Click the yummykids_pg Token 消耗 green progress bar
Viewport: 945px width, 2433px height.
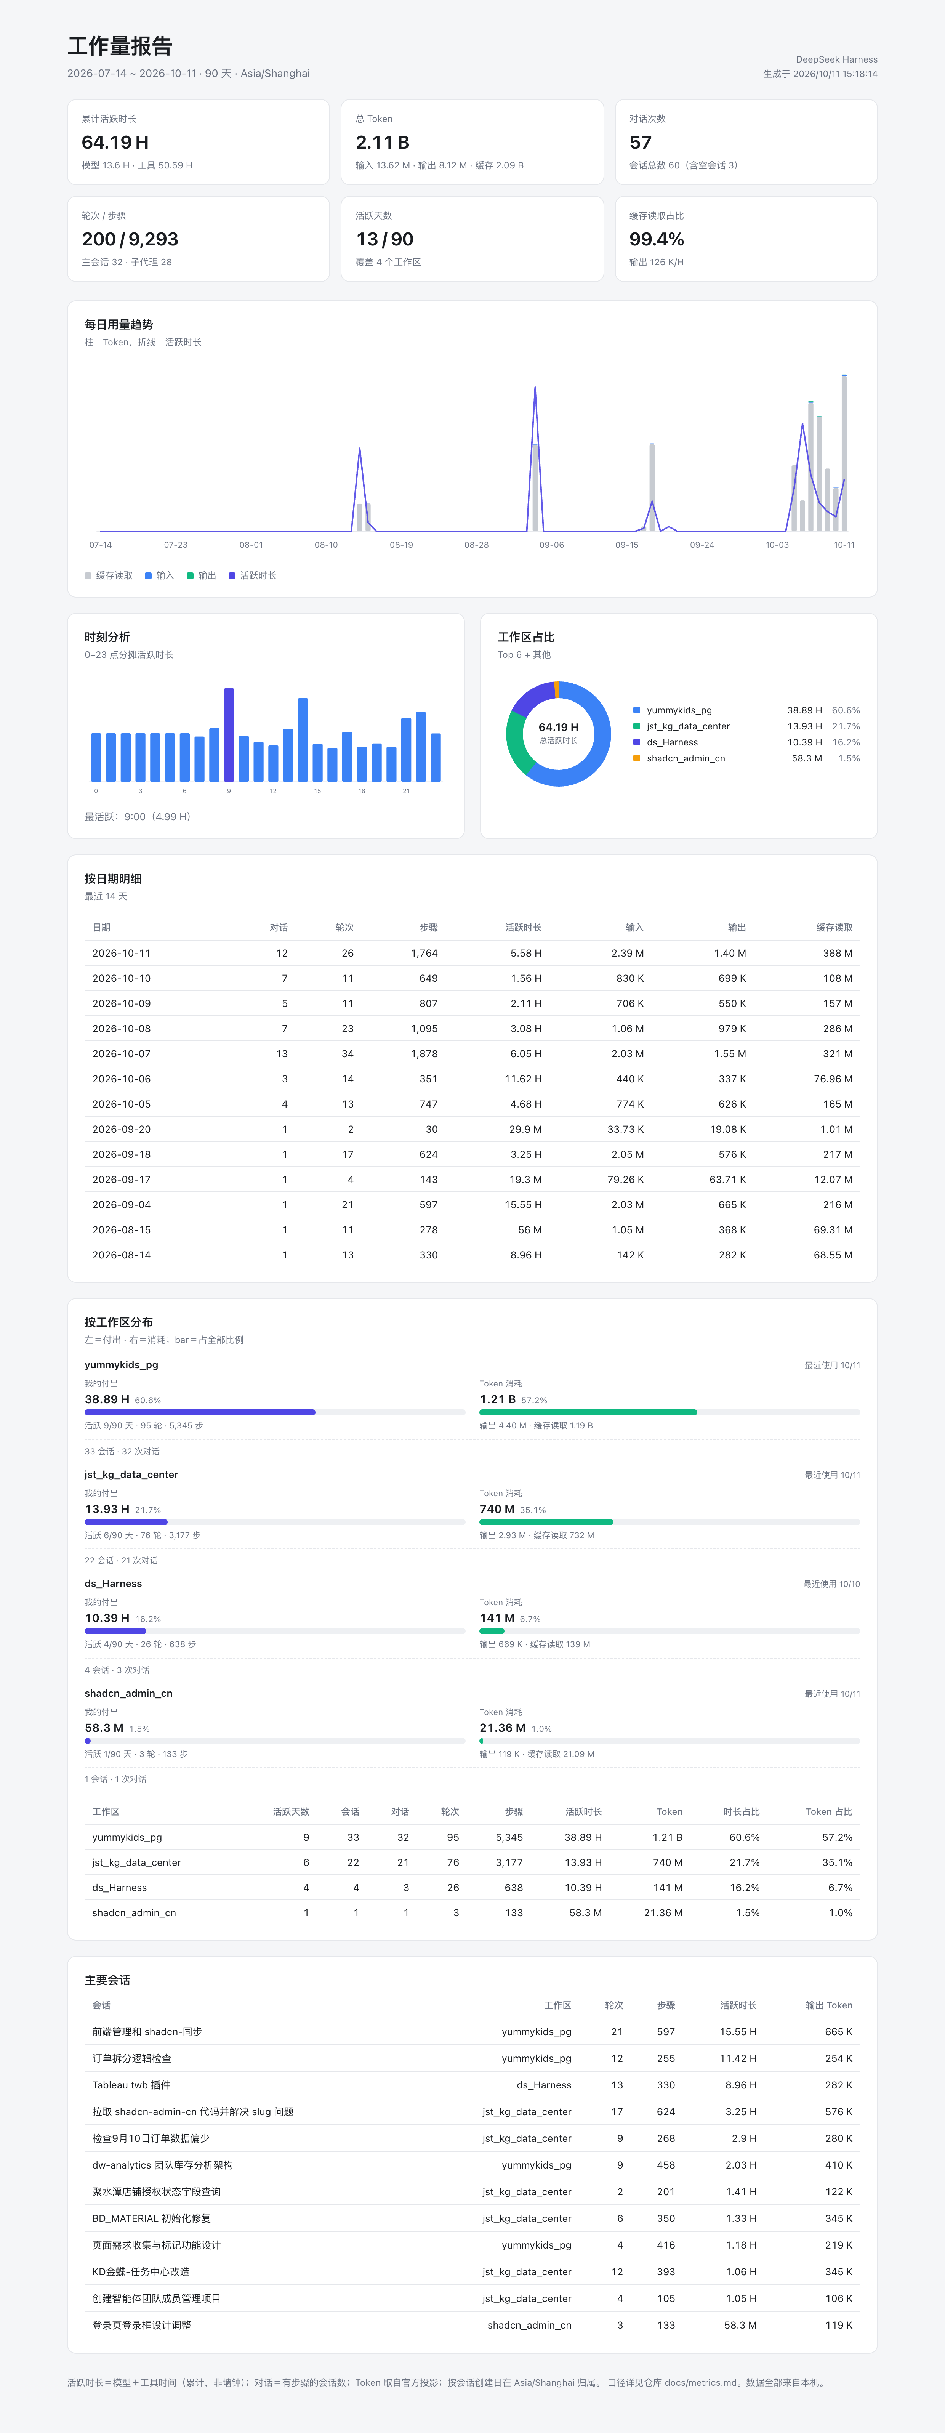click(588, 1412)
